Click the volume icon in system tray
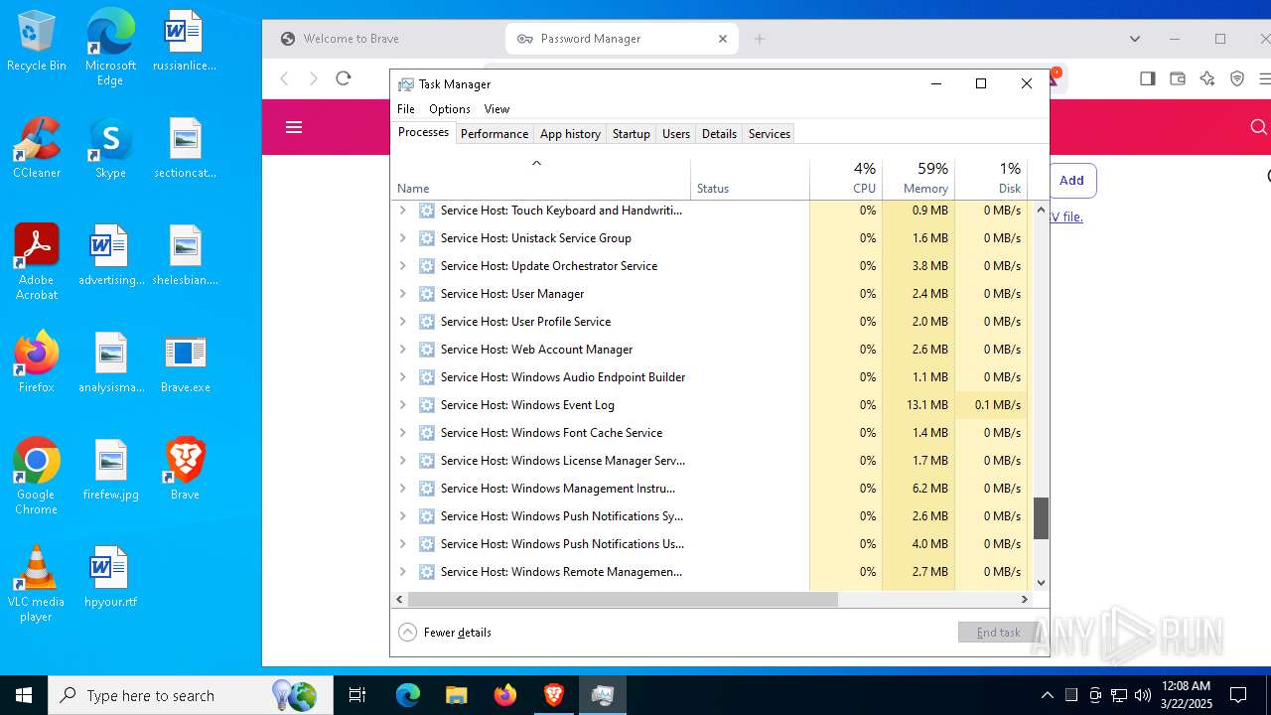 pos(1143,695)
